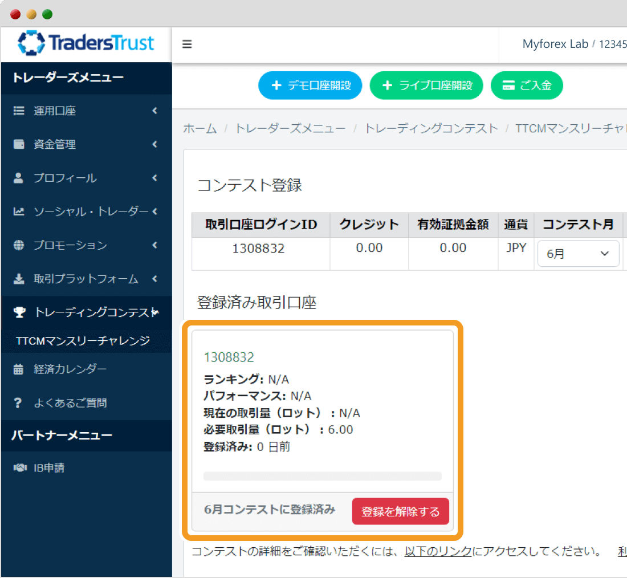627x578 pixels.
Task: Click 必要取引量 6.00 value text
Action: [x=340, y=430]
